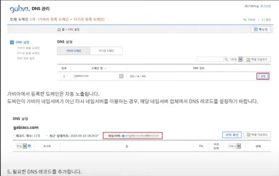Click the gabiacs.com domain heading
This screenshot has height=176, width=279.
[x=26, y=127]
